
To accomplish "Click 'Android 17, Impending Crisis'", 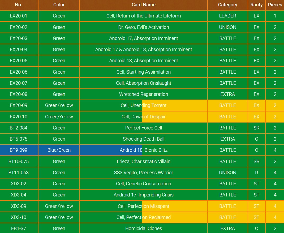I will tap(143, 195).
